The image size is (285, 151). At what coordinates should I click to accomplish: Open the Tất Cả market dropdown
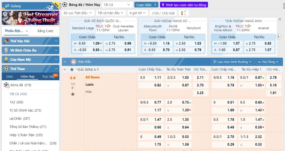(x=117, y=5)
